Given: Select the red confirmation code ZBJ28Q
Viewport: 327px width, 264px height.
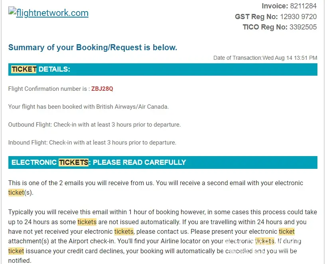Looking at the screenshot, I should 102,89.
